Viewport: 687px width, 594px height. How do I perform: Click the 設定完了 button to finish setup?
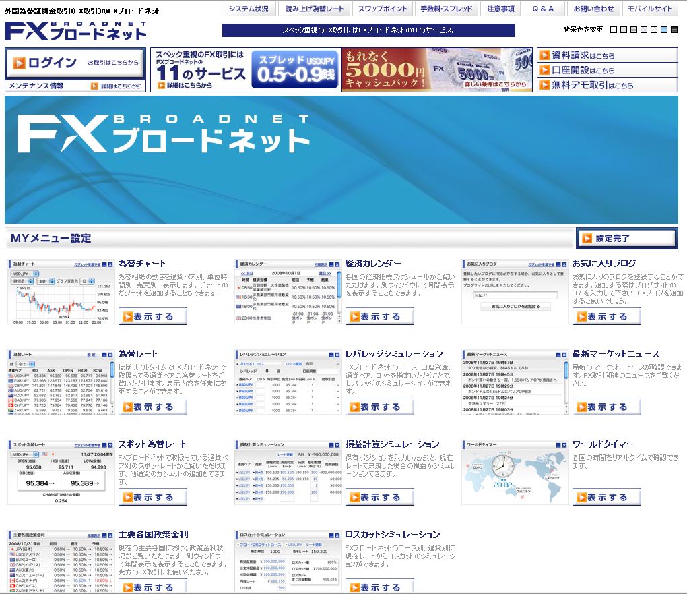[x=626, y=237]
